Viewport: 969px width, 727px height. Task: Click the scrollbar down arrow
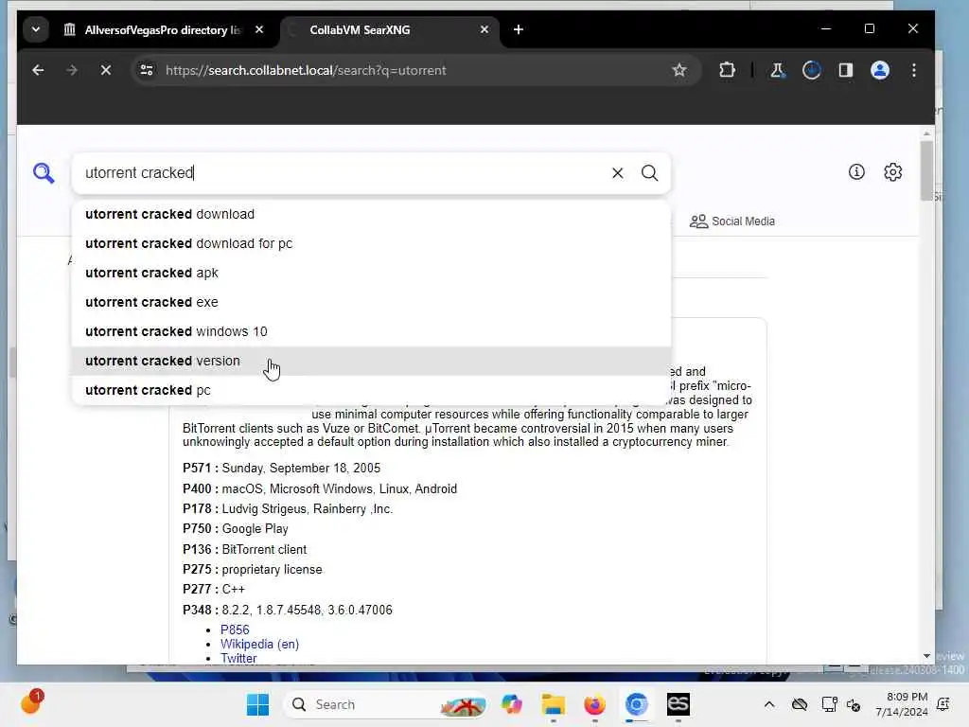pyautogui.click(x=926, y=656)
